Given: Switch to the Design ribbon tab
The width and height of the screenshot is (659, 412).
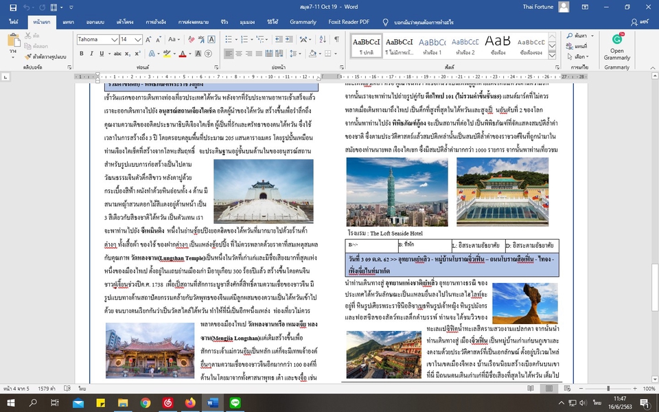Looking at the screenshot, I should (x=95, y=22).
